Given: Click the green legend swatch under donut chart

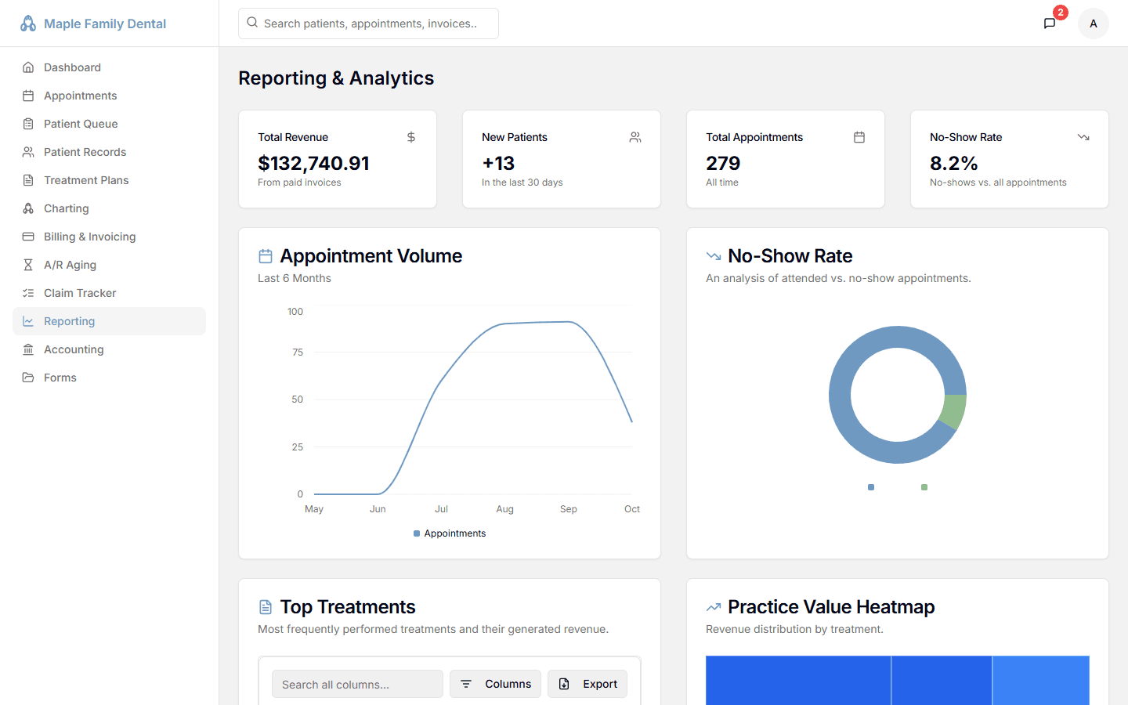Looking at the screenshot, I should [x=924, y=487].
